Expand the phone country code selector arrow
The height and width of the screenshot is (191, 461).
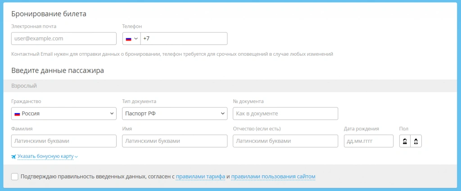[x=136, y=39]
